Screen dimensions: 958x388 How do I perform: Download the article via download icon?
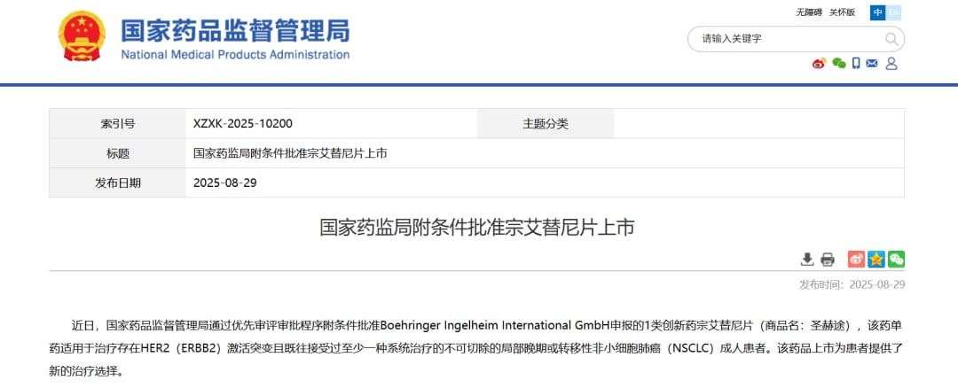(807, 260)
